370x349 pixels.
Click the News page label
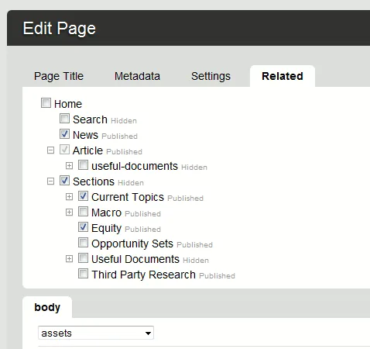click(85, 135)
